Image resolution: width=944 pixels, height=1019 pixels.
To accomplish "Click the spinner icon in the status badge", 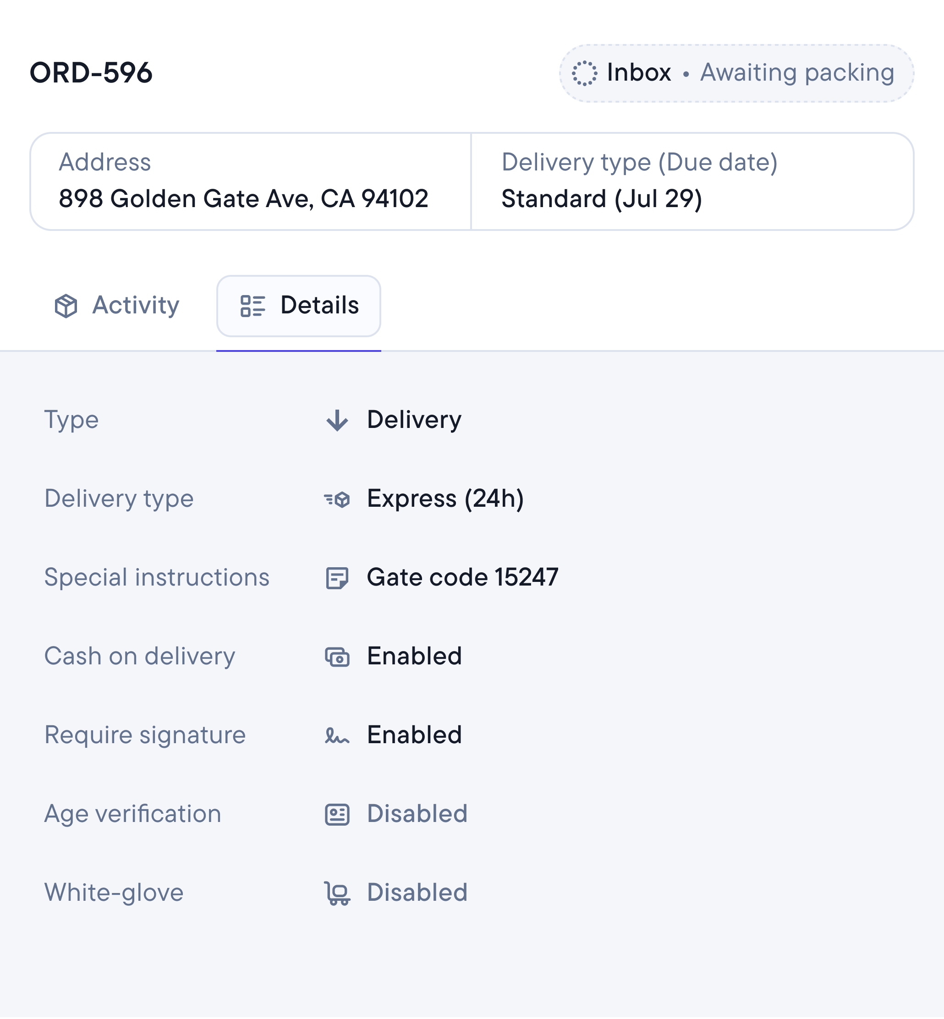I will pyautogui.click(x=586, y=73).
